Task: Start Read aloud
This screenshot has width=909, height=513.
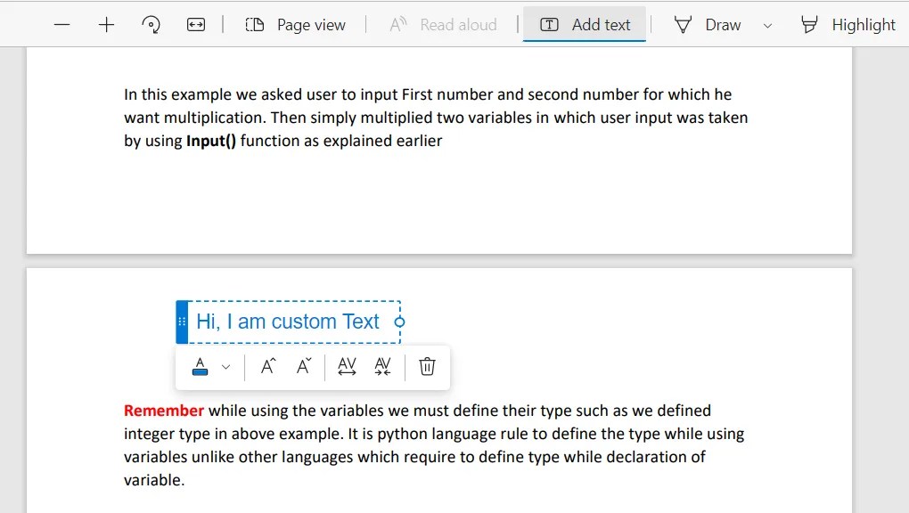Action: tap(443, 24)
